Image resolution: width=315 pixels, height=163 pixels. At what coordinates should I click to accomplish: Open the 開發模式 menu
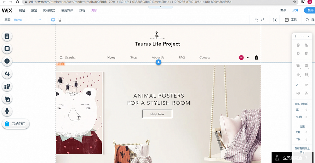coord(49,10)
